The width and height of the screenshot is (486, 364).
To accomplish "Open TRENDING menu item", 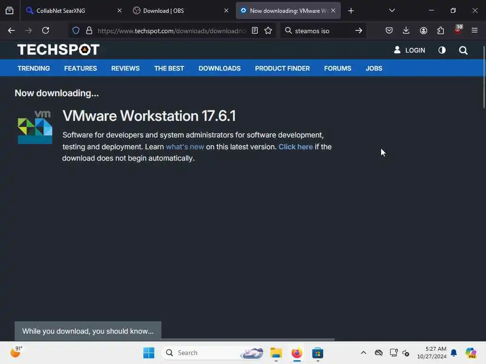I will tap(34, 68).
